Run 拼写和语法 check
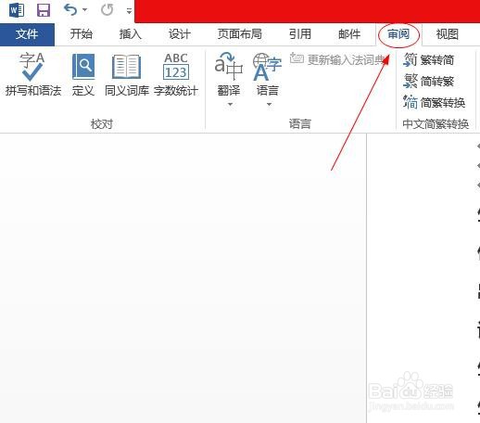The height and width of the screenshot is (423, 480). pos(33,75)
